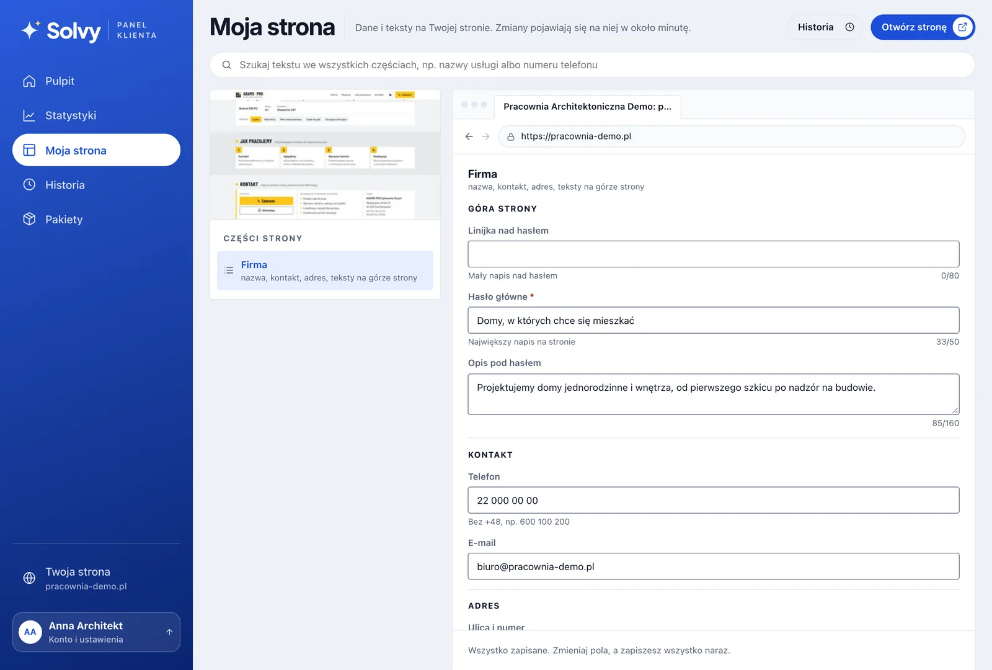Click the globe icon next to Twoja strona
The image size is (992, 670).
[29, 578]
